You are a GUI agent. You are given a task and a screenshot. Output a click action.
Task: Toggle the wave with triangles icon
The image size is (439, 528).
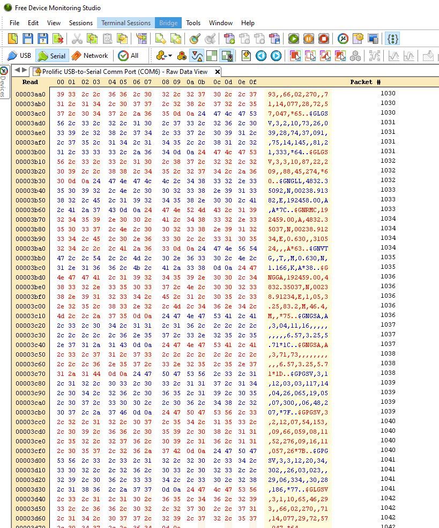point(197,56)
